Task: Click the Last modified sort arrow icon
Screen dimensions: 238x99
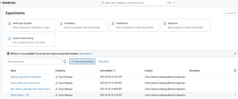Action: click(x=114, y=71)
